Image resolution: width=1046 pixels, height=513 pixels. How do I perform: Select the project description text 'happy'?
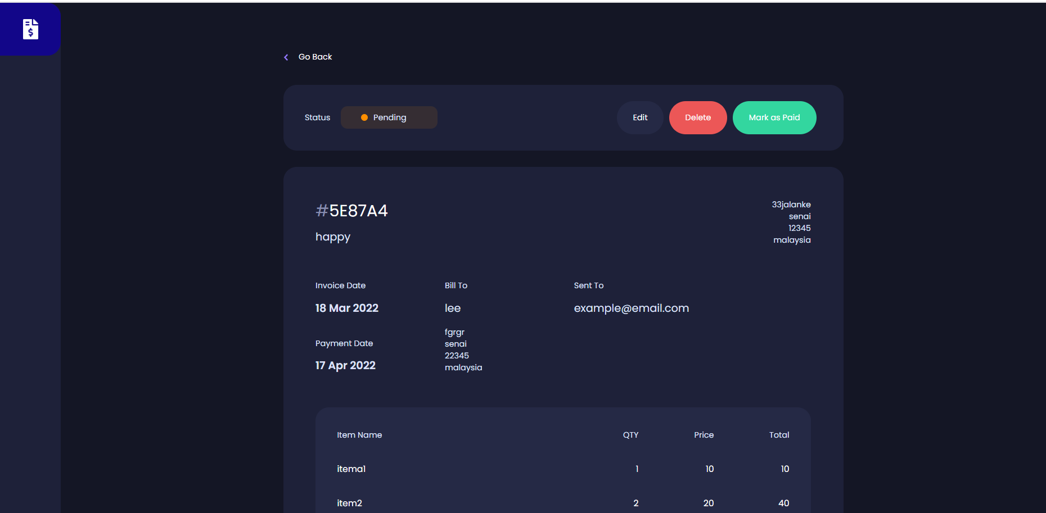(332, 237)
